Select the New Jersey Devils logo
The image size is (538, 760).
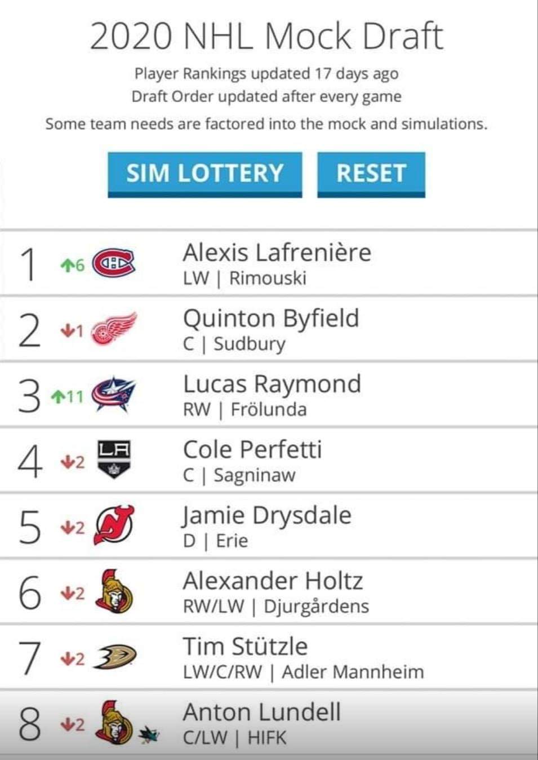[114, 525]
